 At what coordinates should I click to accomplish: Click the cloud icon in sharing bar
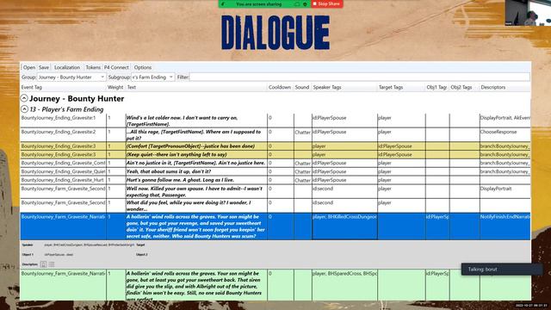click(297, 4)
